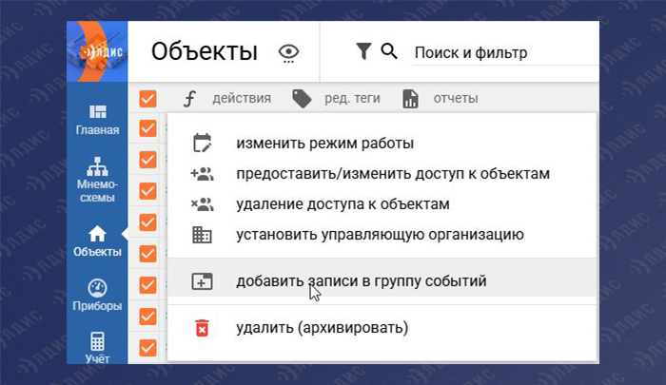Toggle view options eye icon beside Объекты
This screenshot has width=666, height=385.
[289, 53]
